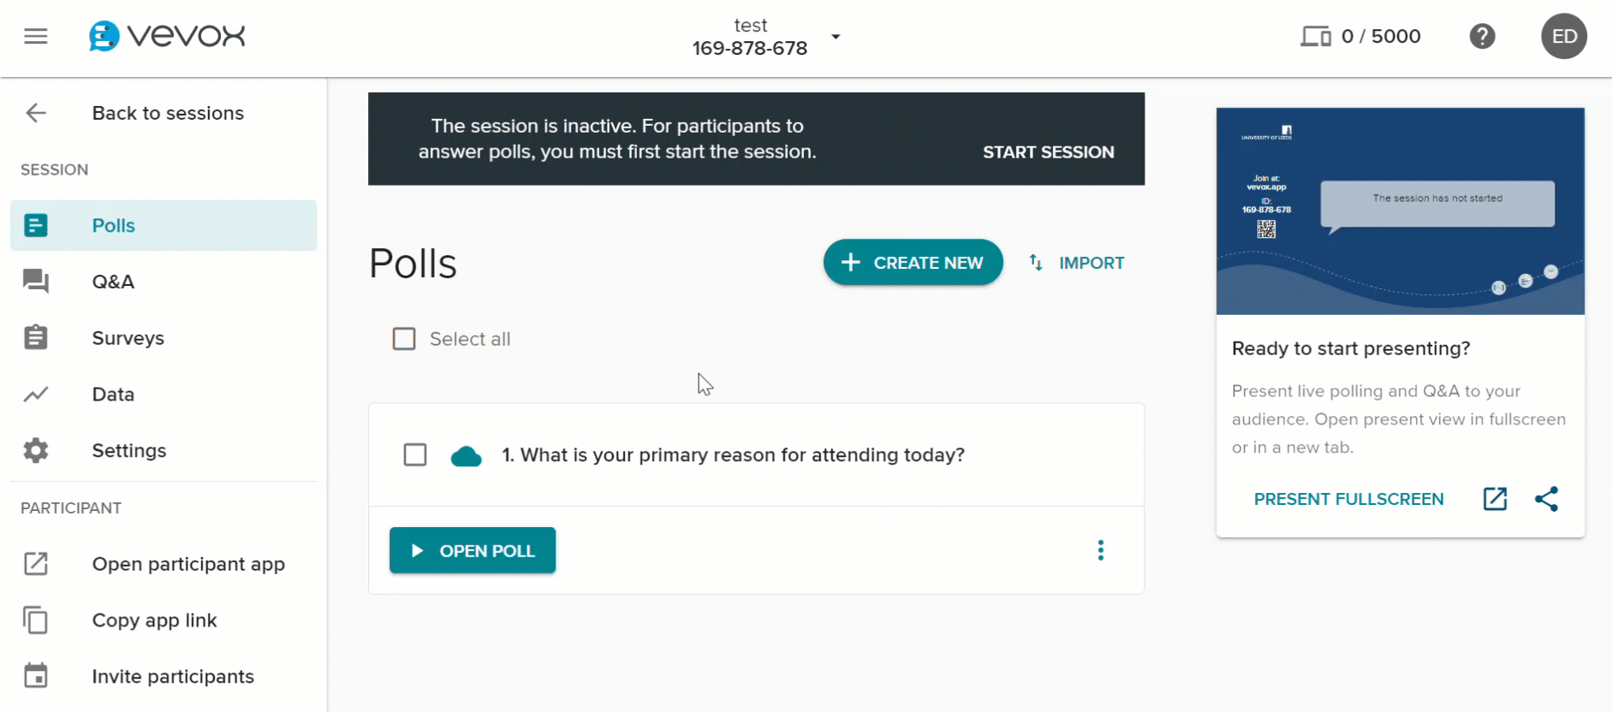Screen dimensions: 1612x712
Task: Click the share icon in presenter card
Action: [1546, 499]
